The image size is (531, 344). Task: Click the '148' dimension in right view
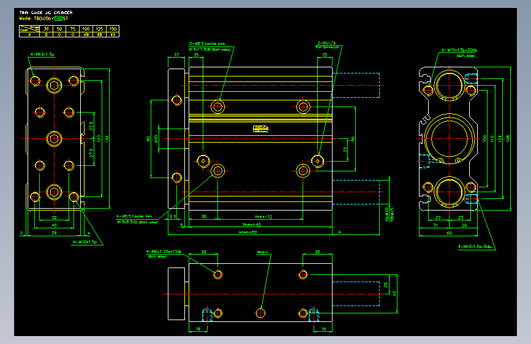coord(508,138)
